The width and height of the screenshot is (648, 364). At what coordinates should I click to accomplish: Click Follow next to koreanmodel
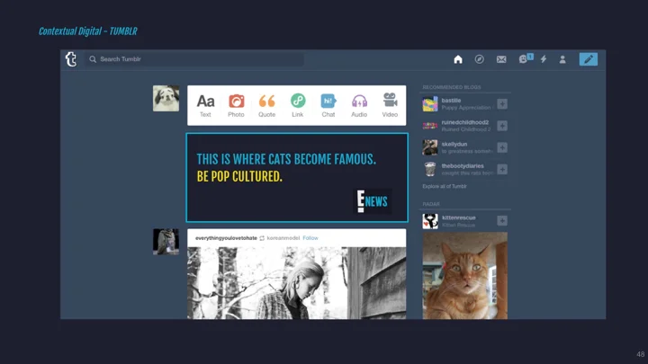pos(310,238)
